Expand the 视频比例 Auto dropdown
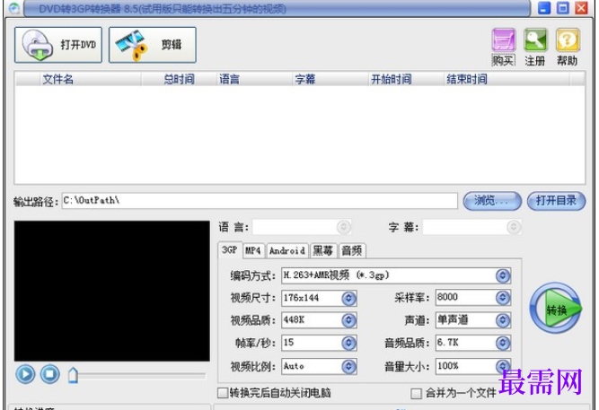 pyautogui.click(x=348, y=366)
